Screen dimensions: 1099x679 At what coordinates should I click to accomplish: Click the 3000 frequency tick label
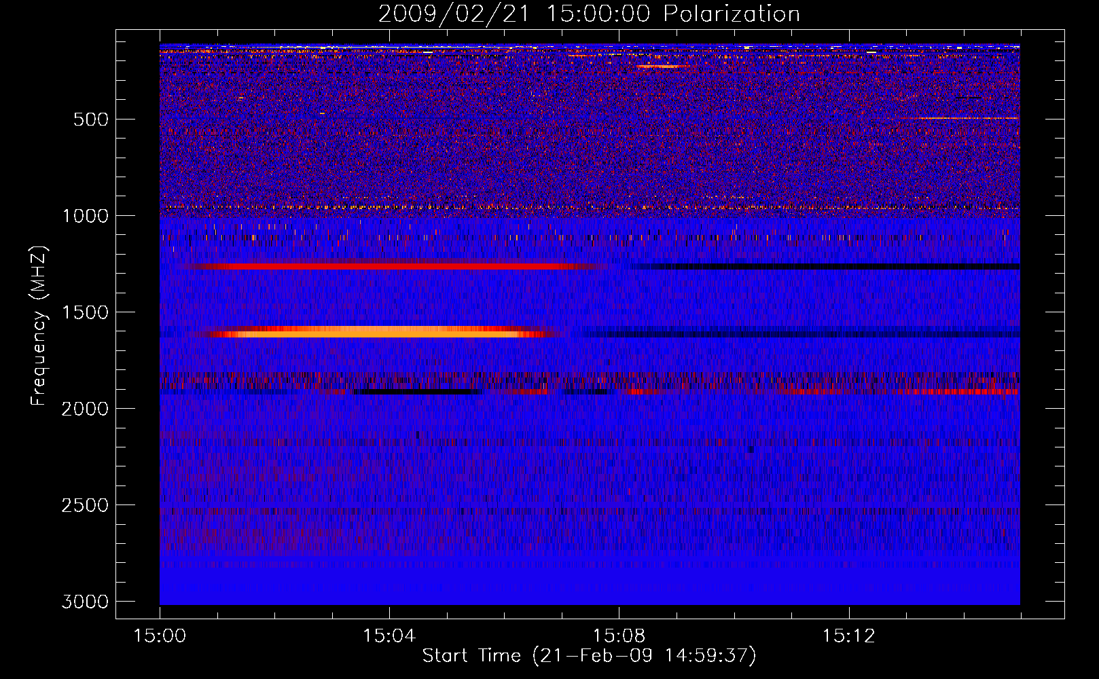[85, 602]
